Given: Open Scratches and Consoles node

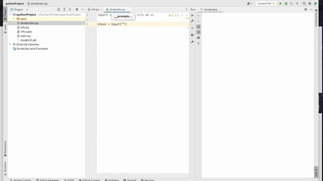Looking at the screenshot, I should tap(32, 49).
